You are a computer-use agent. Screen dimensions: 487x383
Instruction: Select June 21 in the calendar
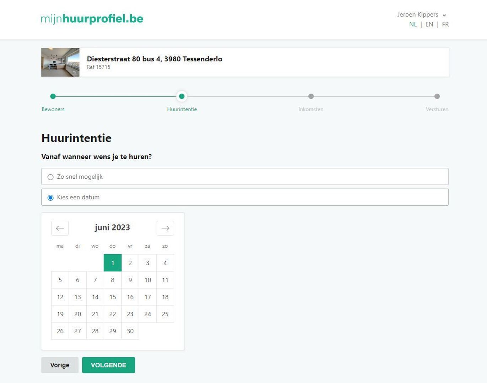pos(95,314)
